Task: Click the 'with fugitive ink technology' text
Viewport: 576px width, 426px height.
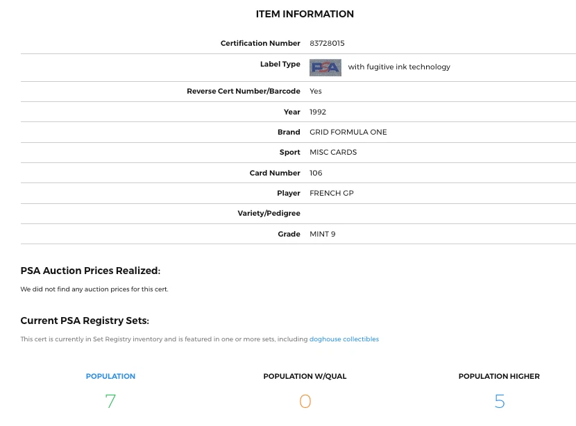Action: click(399, 67)
